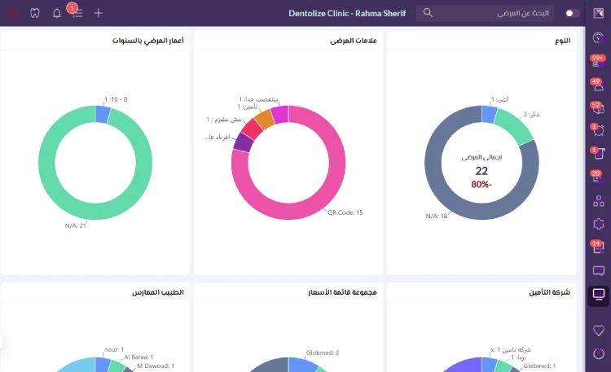
Task: Click the N/A: 18 chart label
Action: 437,216
